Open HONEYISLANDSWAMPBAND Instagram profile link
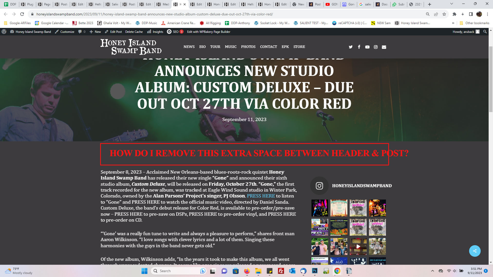493x277 pixels. [x=362, y=186]
